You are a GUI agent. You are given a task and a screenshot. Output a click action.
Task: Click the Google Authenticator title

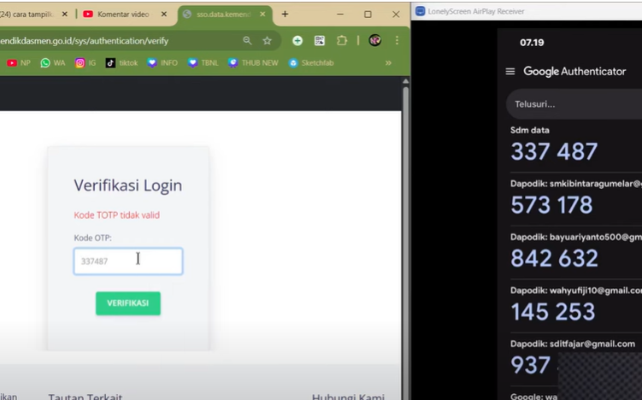coord(574,72)
